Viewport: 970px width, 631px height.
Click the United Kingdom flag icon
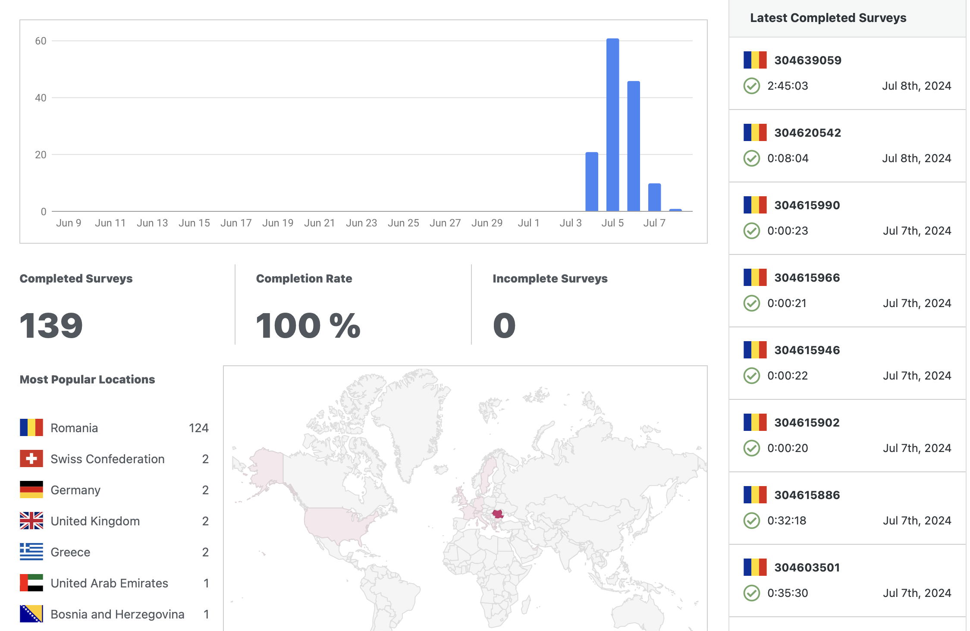(31, 521)
